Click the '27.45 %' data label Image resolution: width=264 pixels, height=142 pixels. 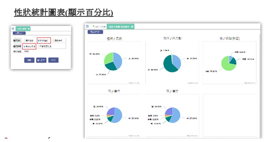[101, 74]
